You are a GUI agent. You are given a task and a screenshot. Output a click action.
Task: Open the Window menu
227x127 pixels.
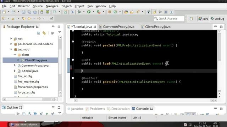(x=101, y=6)
